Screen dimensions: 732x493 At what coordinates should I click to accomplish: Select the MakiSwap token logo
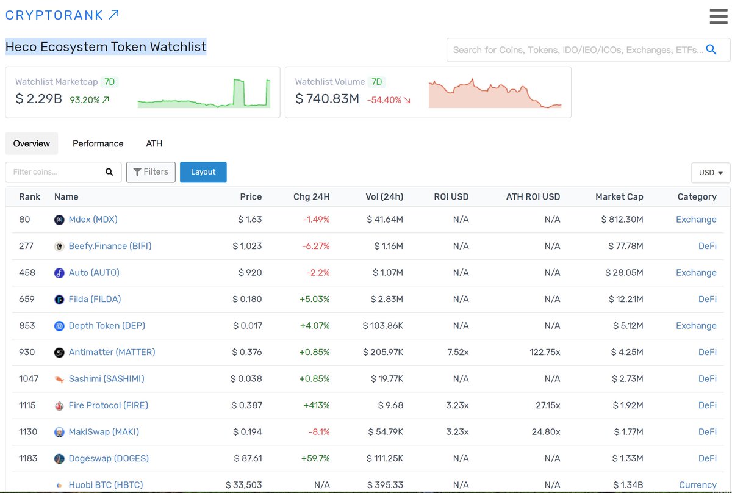pos(59,432)
